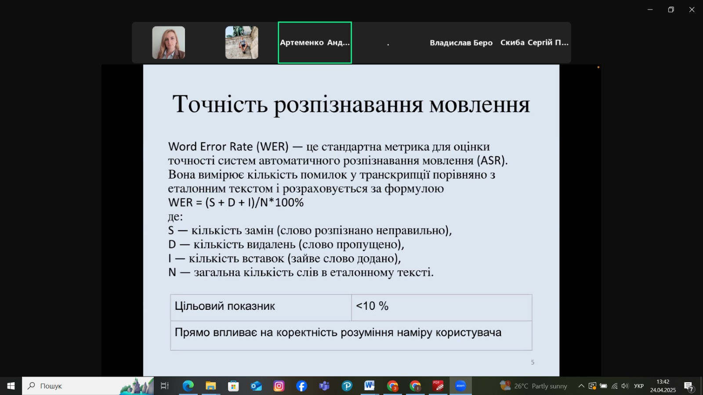Select the participant thumbnail with stairs photo

[242, 43]
